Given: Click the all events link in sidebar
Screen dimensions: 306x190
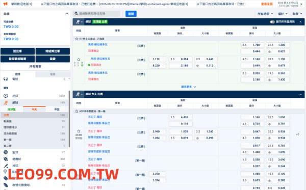Looking at the screenshot, I should coord(35,66).
